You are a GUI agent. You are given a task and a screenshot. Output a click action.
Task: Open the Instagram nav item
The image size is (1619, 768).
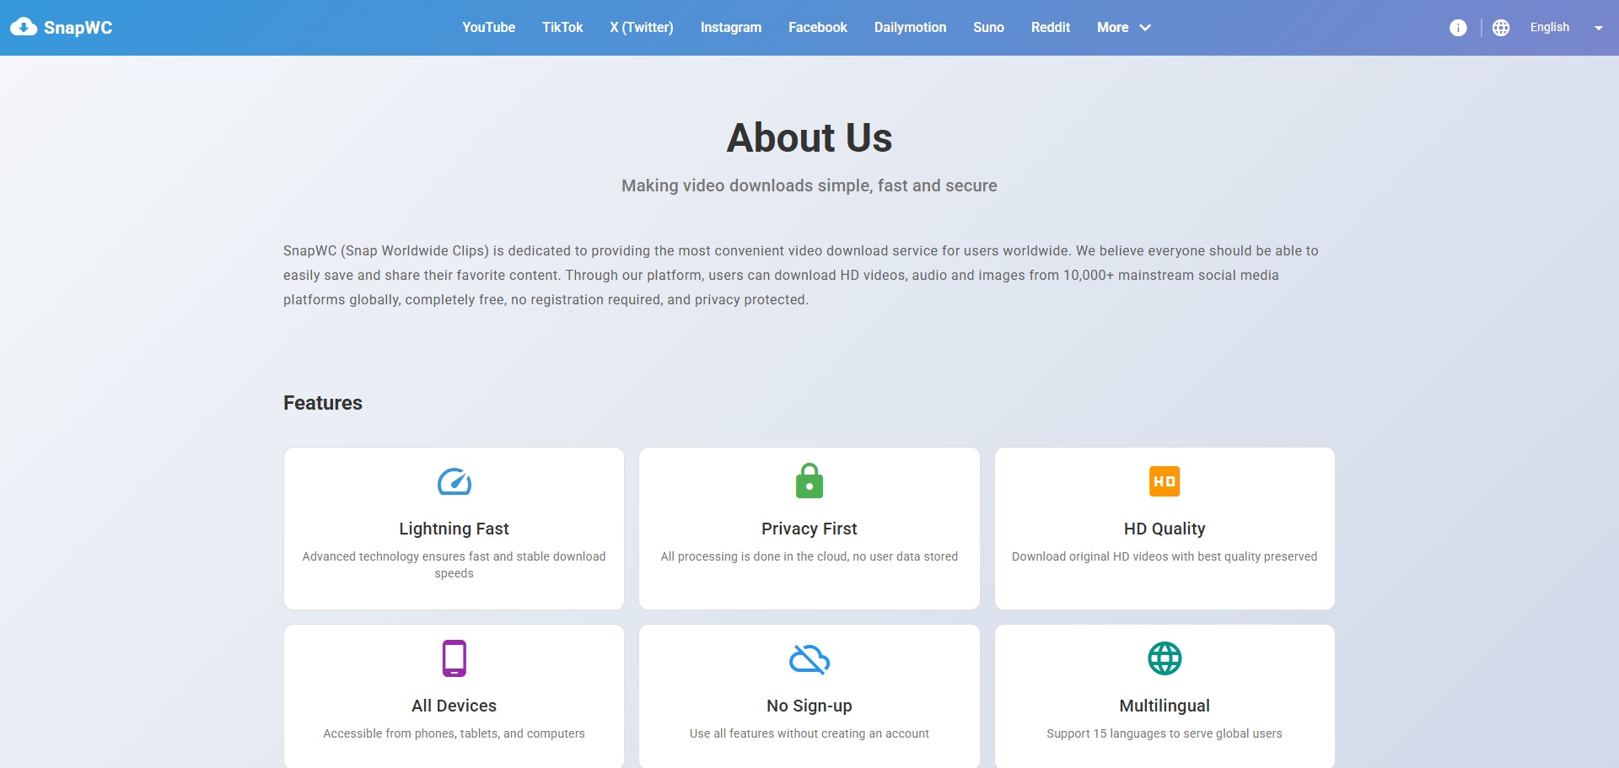click(x=731, y=27)
